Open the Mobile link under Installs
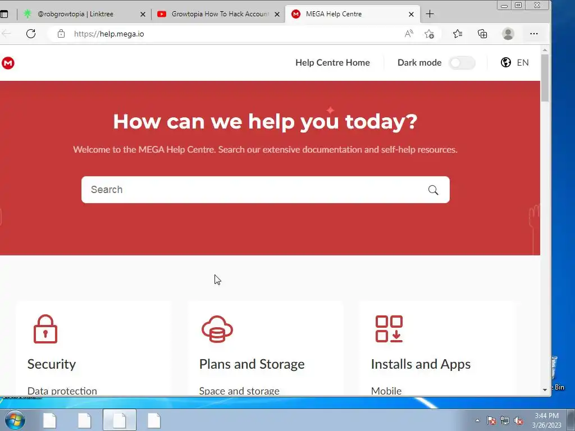Screen dimensions: 575x431 (386, 391)
